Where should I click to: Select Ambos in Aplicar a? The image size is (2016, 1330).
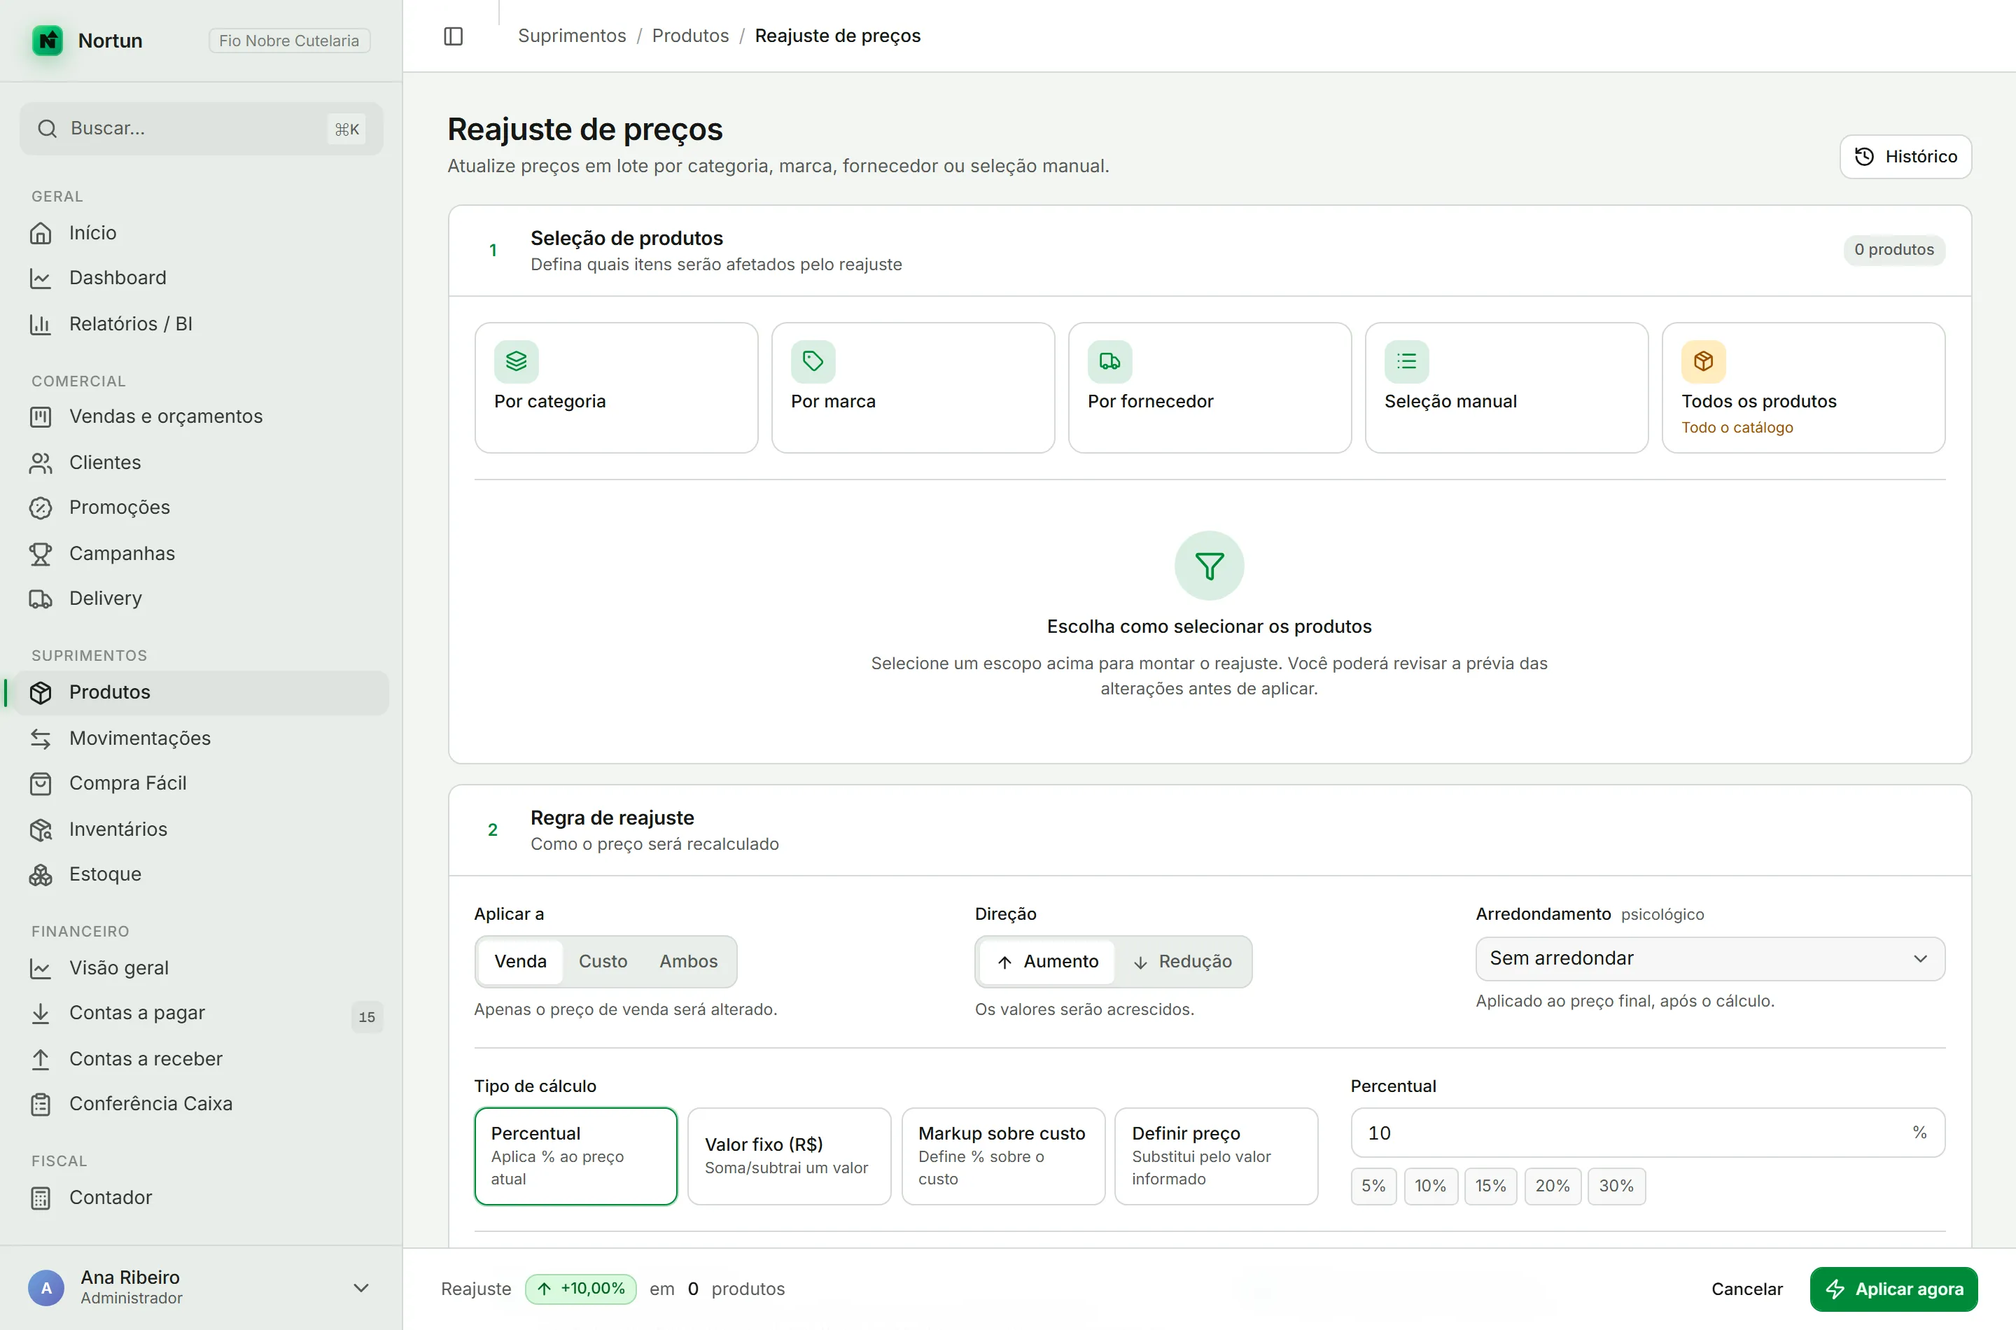(689, 961)
